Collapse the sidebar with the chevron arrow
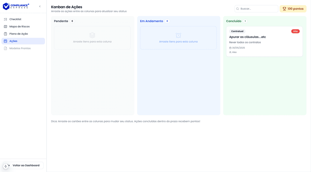Screen dimensions: 311x172 [40, 6]
